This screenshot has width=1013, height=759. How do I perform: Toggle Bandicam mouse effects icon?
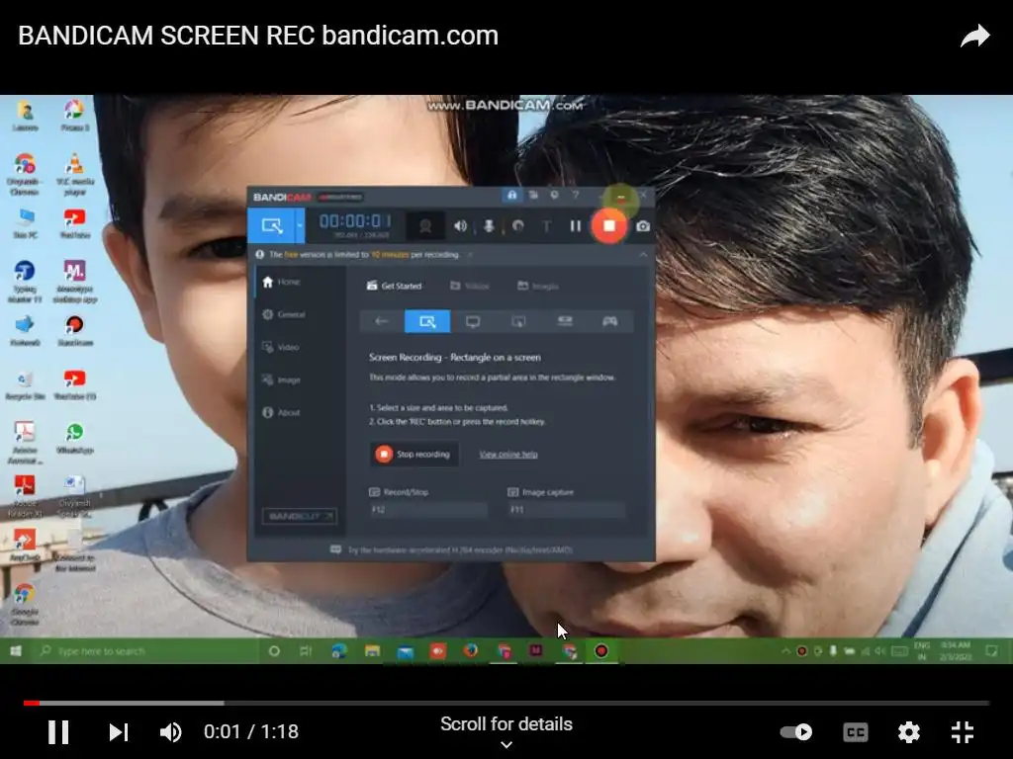517,226
